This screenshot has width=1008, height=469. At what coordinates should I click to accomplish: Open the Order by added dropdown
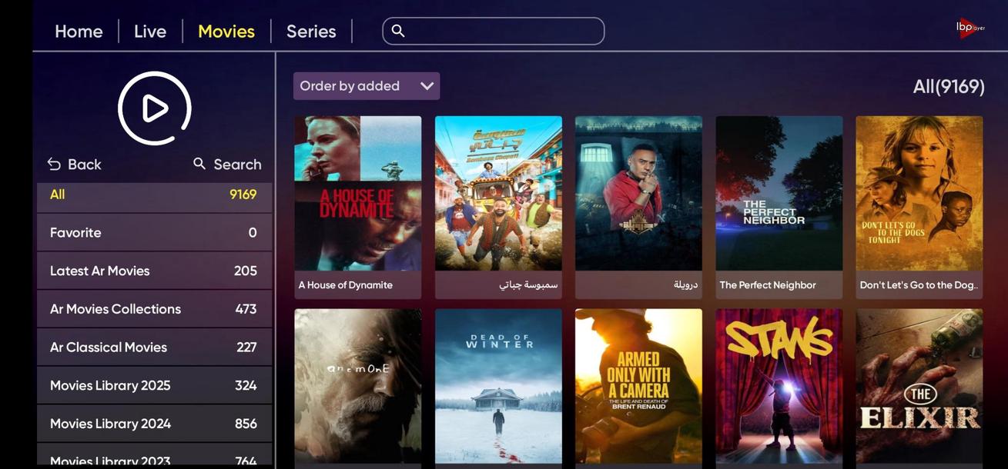point(367,86)
